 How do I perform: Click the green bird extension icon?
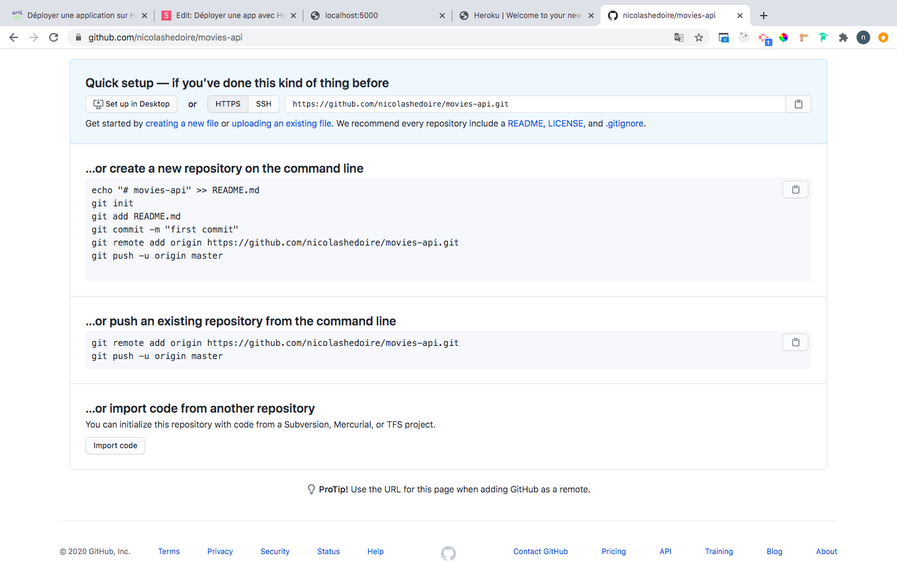[823, 37]
